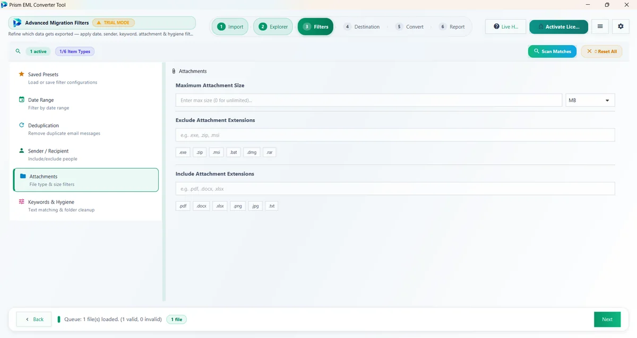Screen dimensions: 637x338
Task: Add .bat to excluded extensions
Action: coord(233,152)
